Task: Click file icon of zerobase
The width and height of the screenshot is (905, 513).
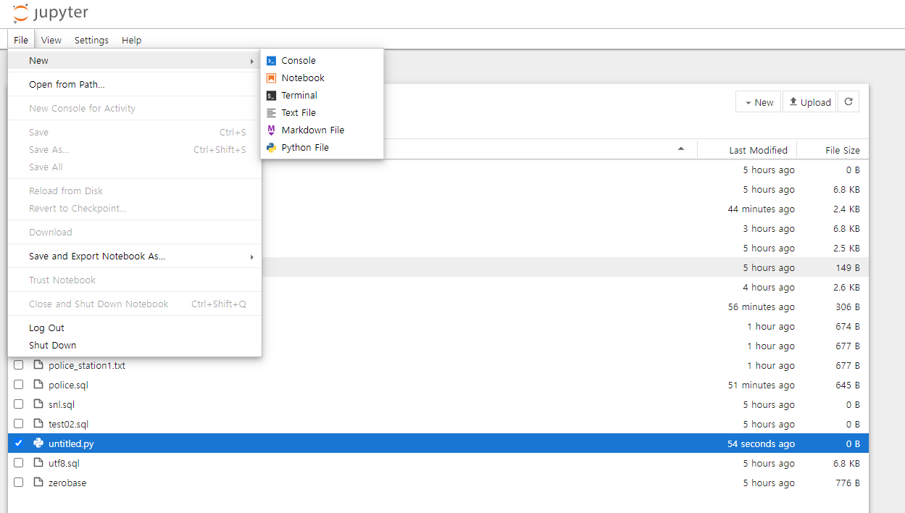Action: [38, 483]
